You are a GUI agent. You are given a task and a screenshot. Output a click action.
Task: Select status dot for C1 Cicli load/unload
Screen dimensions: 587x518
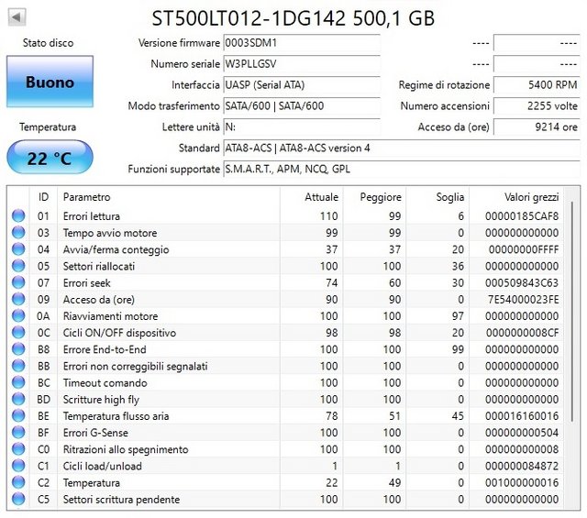(x=18, y=466)
